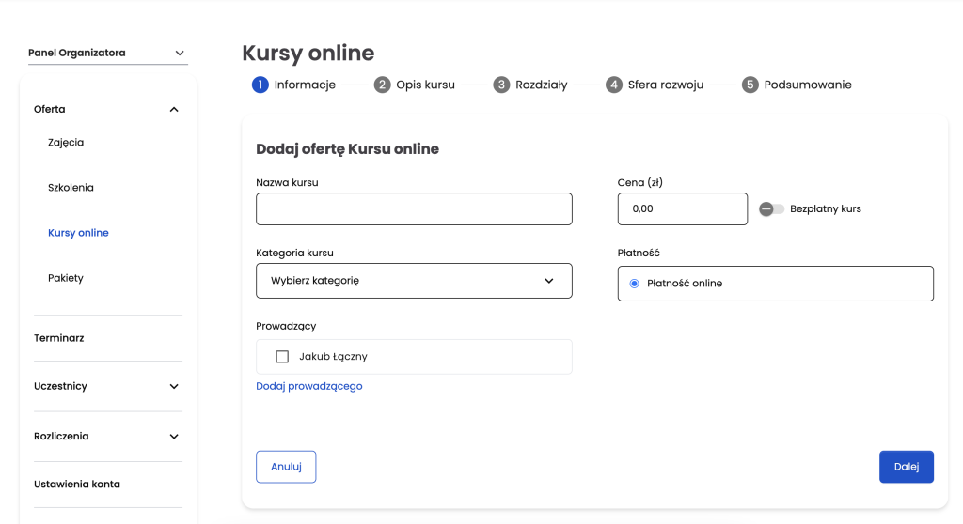Expand the Uczestnicy menu section
Image resolution: width=963 pixels, height=524 pixels.
pos(173,386)
